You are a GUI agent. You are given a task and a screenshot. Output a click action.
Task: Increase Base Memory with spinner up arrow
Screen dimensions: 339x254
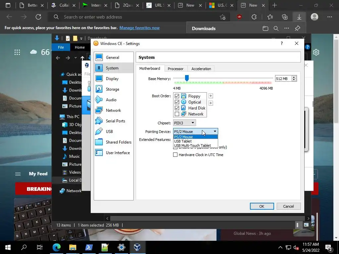[x=294, y=77]
